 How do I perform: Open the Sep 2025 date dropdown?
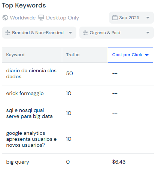[x=131, y=18]
